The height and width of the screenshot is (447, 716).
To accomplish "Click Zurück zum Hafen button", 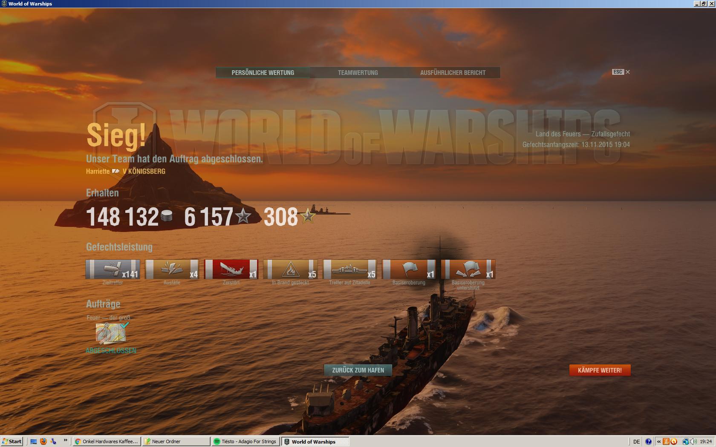I will [358, 370].
